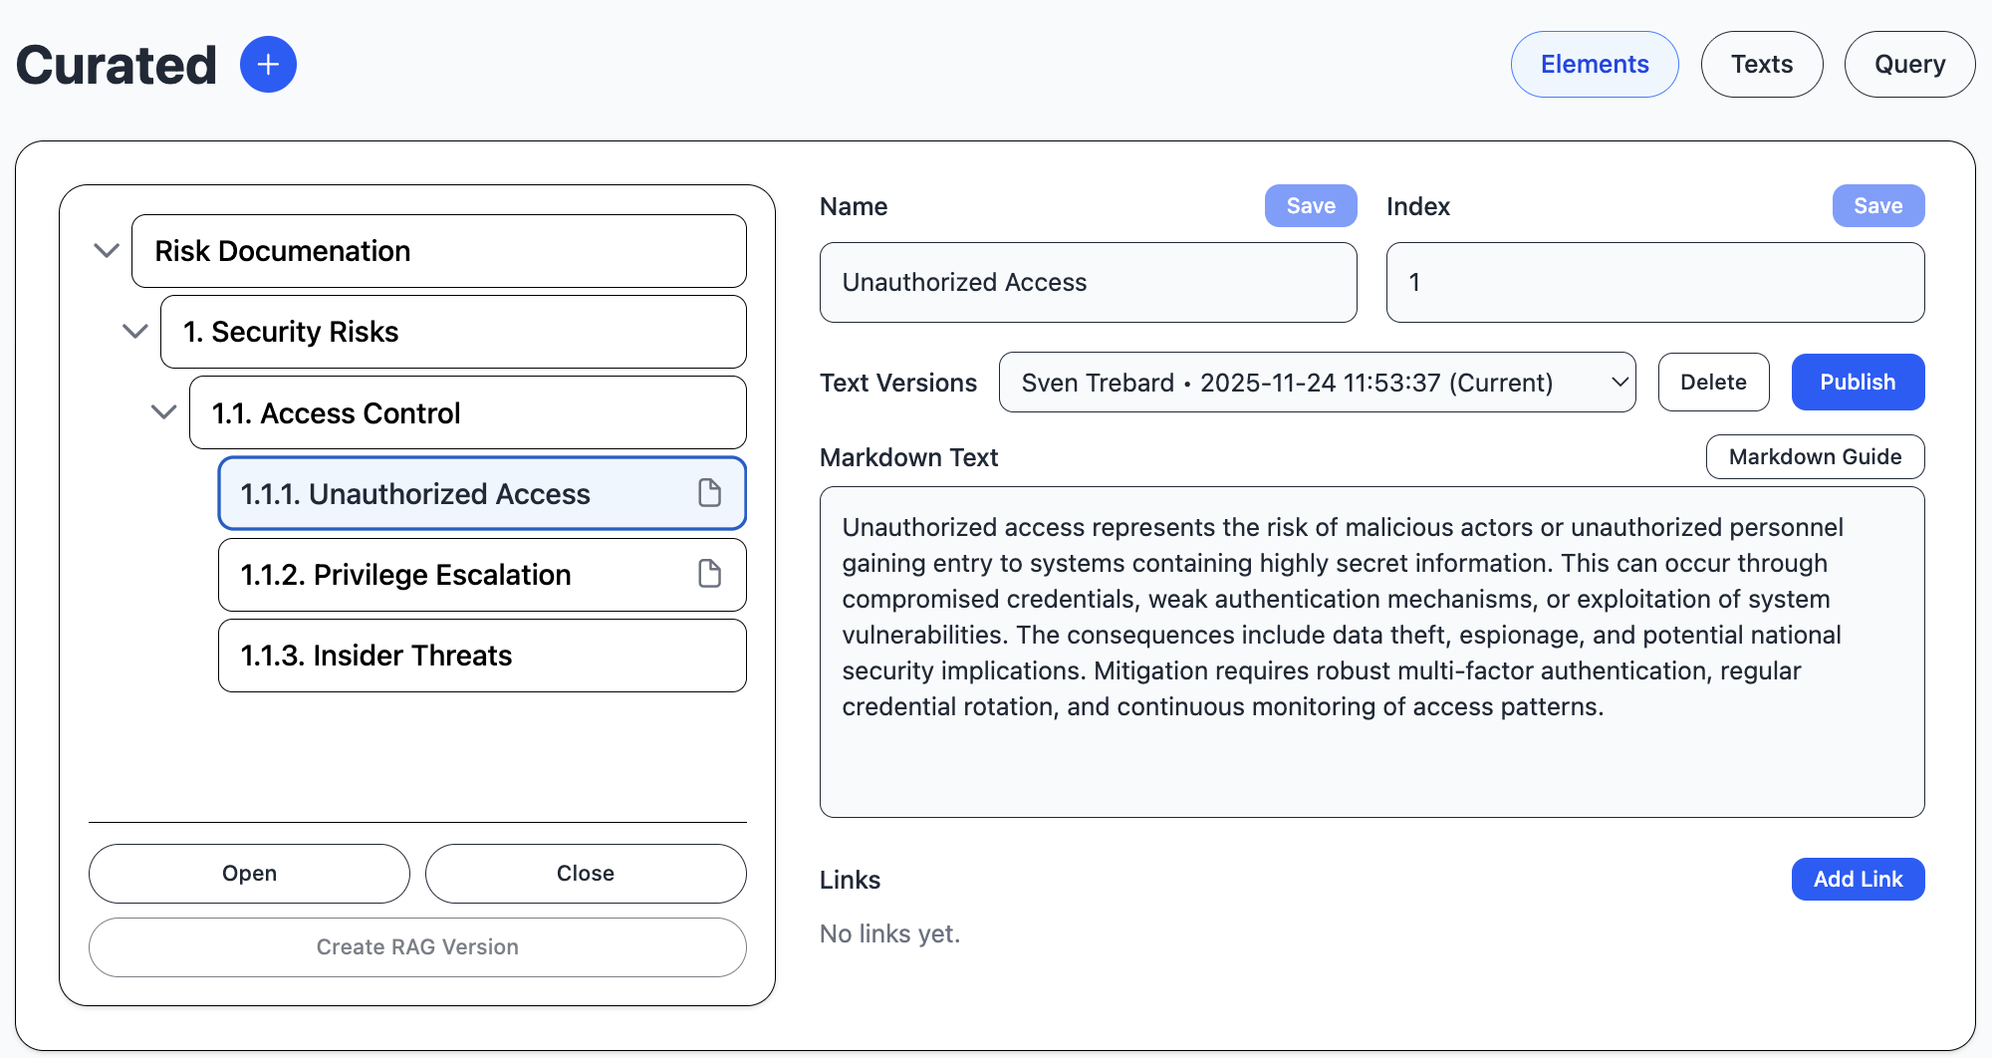Publish the current text version

pos(1857,383)
